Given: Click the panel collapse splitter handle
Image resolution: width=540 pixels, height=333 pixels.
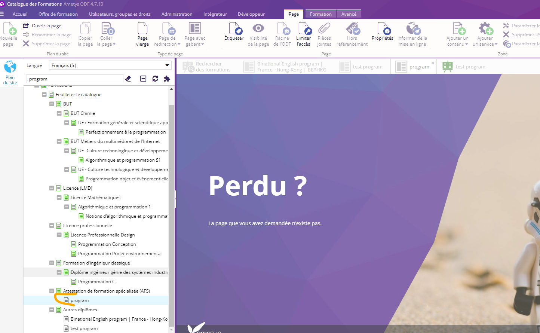Looking at the screenshot, I should tap(175, 199).
